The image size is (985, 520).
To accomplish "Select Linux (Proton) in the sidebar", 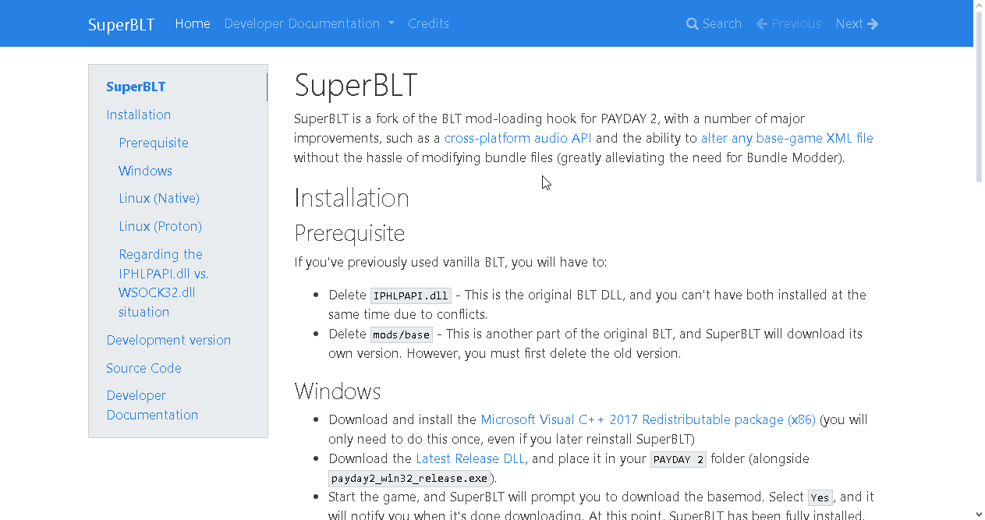I will tap(160, 226).
